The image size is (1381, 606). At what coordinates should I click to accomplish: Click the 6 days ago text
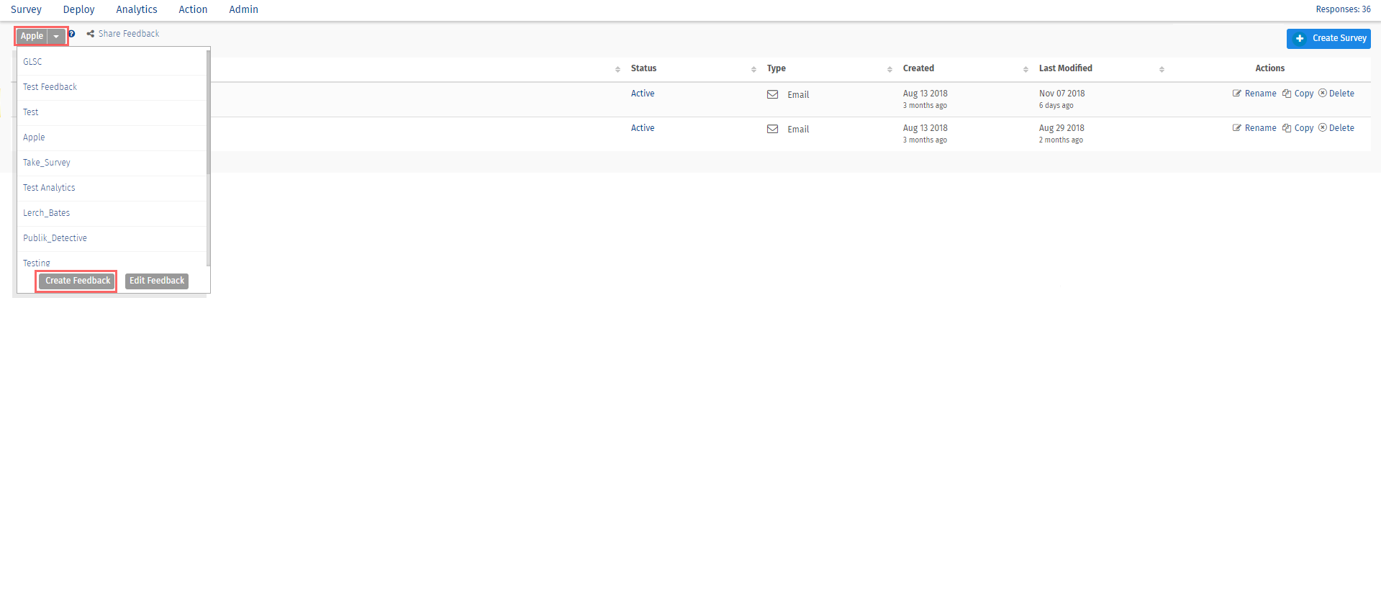click(1056, 106)
